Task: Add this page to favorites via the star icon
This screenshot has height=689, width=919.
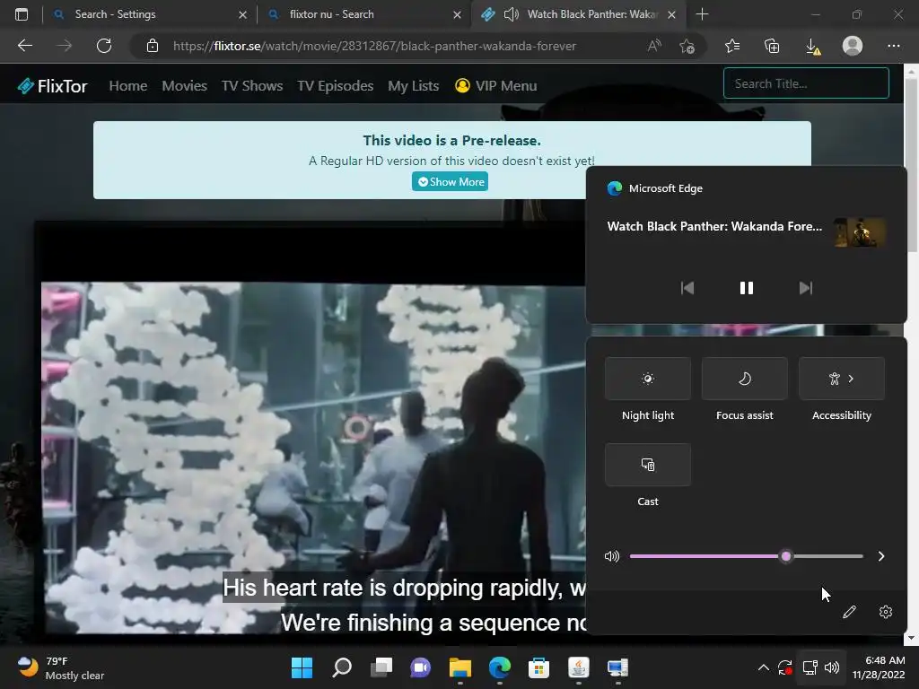Action: 687,46
